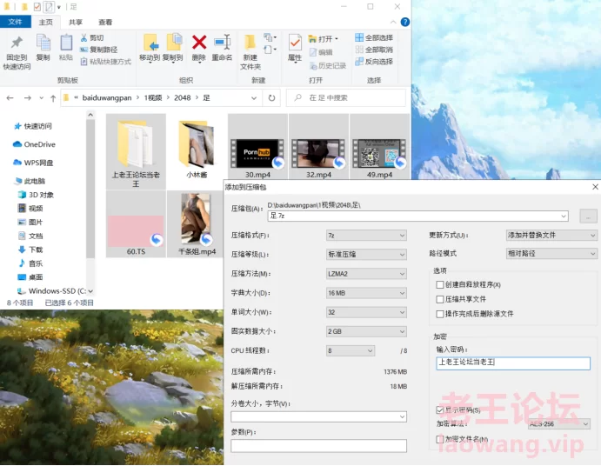
Task: Toggle Compress shared files (压缩共享文件) checkbox
Action: click(439, 299)
